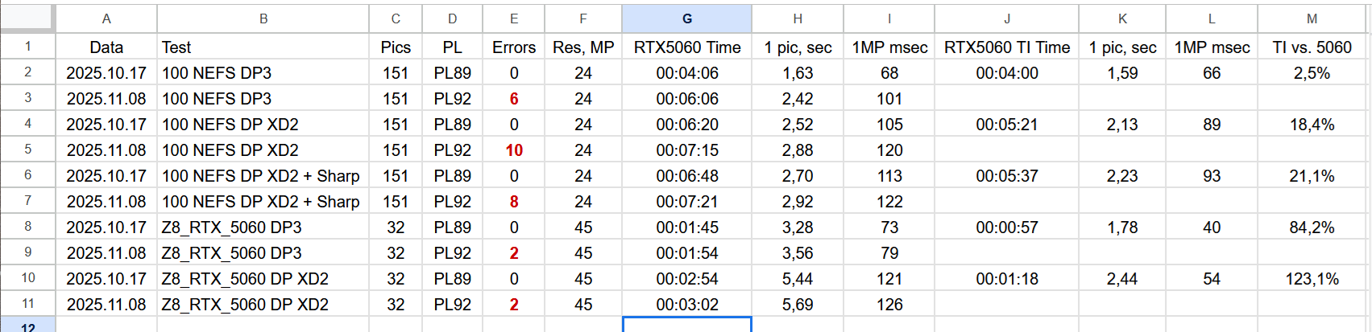The width and height of the screenshot is (1372, 332).
Task: Select the column A header
Action: tap(106, 18)
